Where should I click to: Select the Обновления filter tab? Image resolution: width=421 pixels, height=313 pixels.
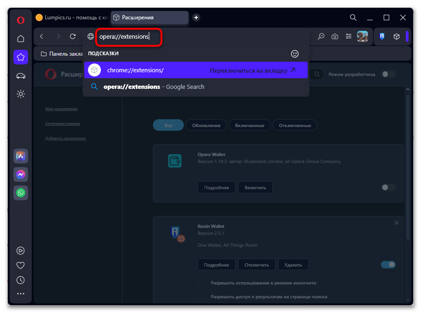pos(206,125)
